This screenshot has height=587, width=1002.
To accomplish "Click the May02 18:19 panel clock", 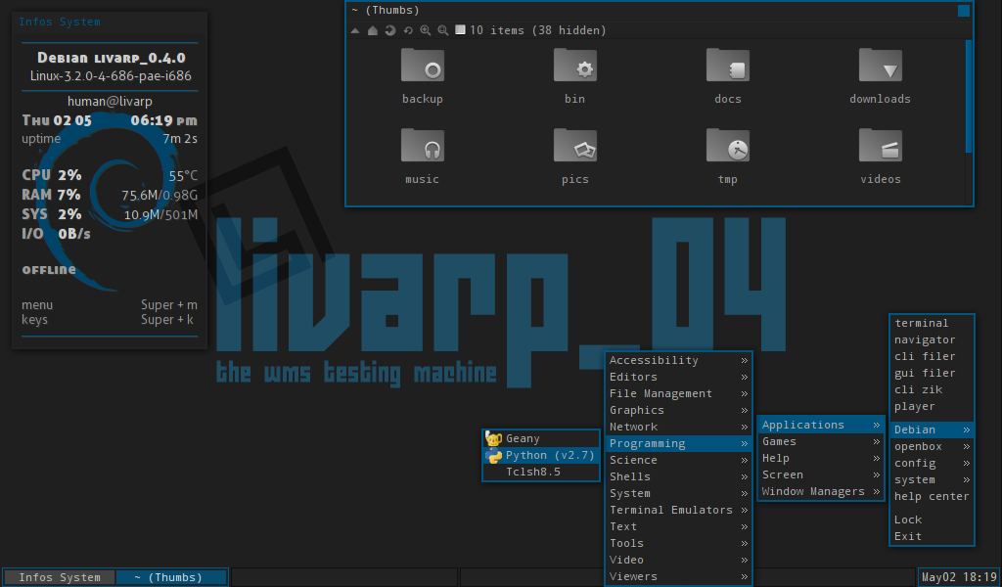I will pyautogui.click(x=959, y=577).
